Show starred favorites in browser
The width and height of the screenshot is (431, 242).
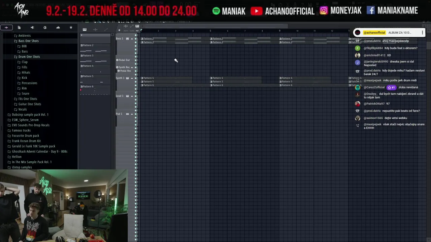[x=71, y=28]
